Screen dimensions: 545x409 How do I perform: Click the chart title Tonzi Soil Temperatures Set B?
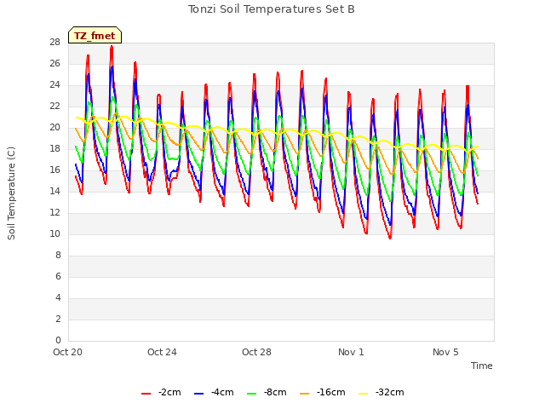(272, 9)
